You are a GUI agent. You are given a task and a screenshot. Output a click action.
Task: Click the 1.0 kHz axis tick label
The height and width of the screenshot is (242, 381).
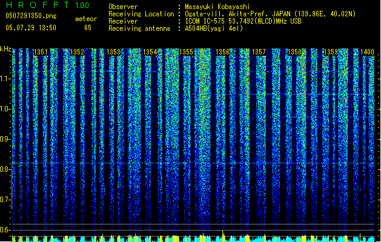[5, 109]
